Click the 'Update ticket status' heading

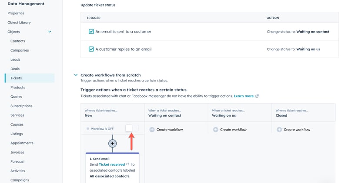click(x=98, y=5)
